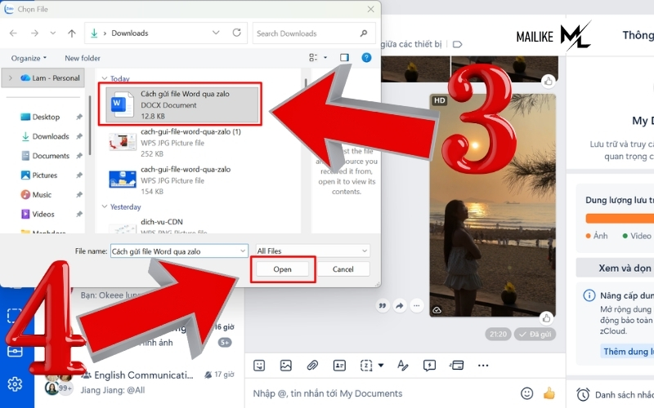The image size is (654, 408).
Task: Open Zalo sticker picker icon
Action: [x=259, y=366]
